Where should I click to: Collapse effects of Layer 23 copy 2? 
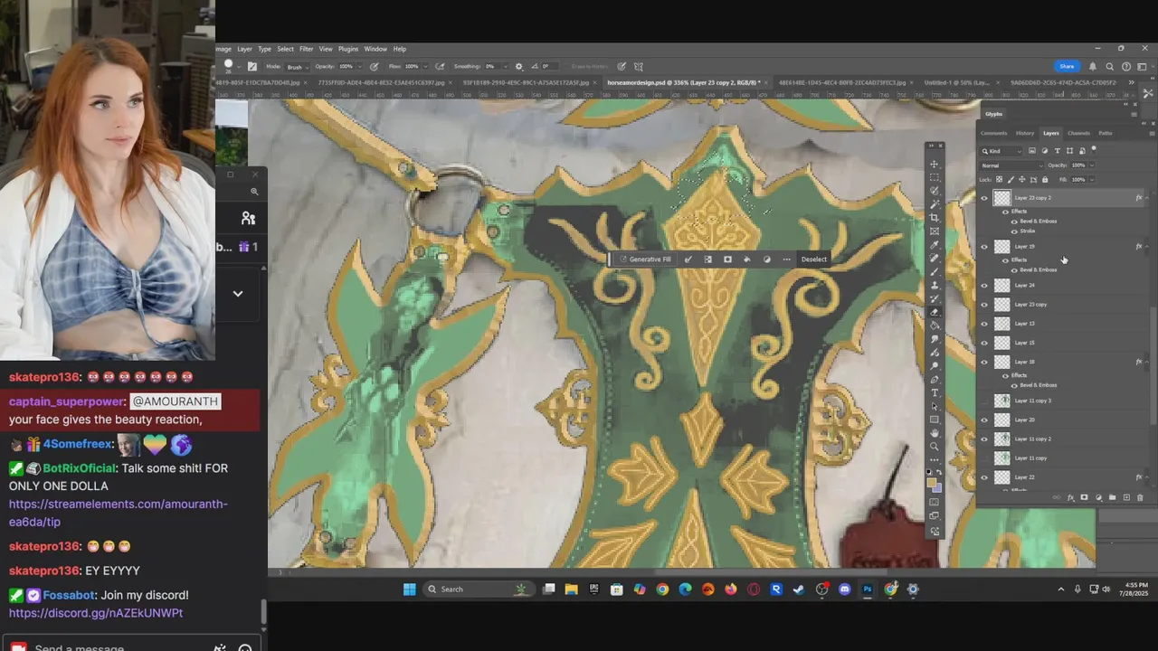pyautogui.click(x=1147, y=198)
